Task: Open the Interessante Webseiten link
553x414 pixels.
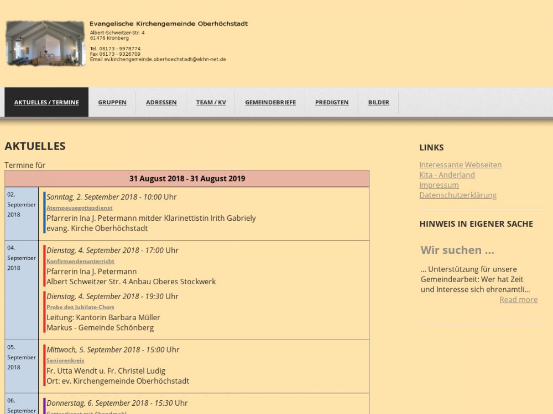Action: coord(460,164)
